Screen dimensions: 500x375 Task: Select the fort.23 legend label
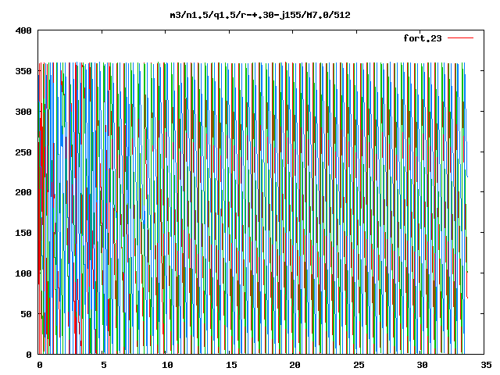tap(423, 38)
